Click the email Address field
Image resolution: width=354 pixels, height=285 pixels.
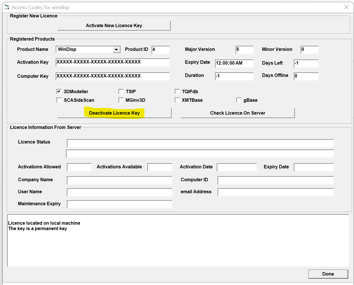pyautogui.click(x=275, y=192)
